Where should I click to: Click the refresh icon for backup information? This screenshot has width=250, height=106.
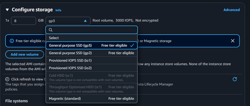[235, 79]
